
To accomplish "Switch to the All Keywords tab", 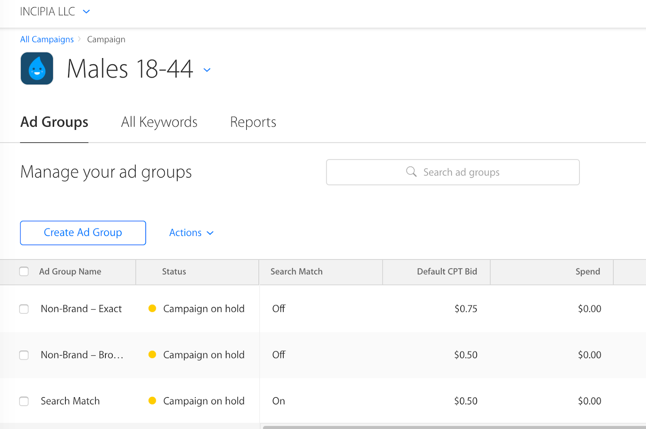I will (159, 122).
